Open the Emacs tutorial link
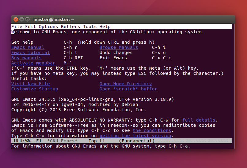This screenshot has height=168, width=247. [31, 53]
